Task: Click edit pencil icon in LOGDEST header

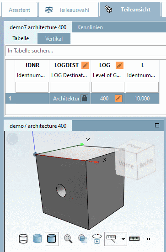Action: [x=85, y=65]
